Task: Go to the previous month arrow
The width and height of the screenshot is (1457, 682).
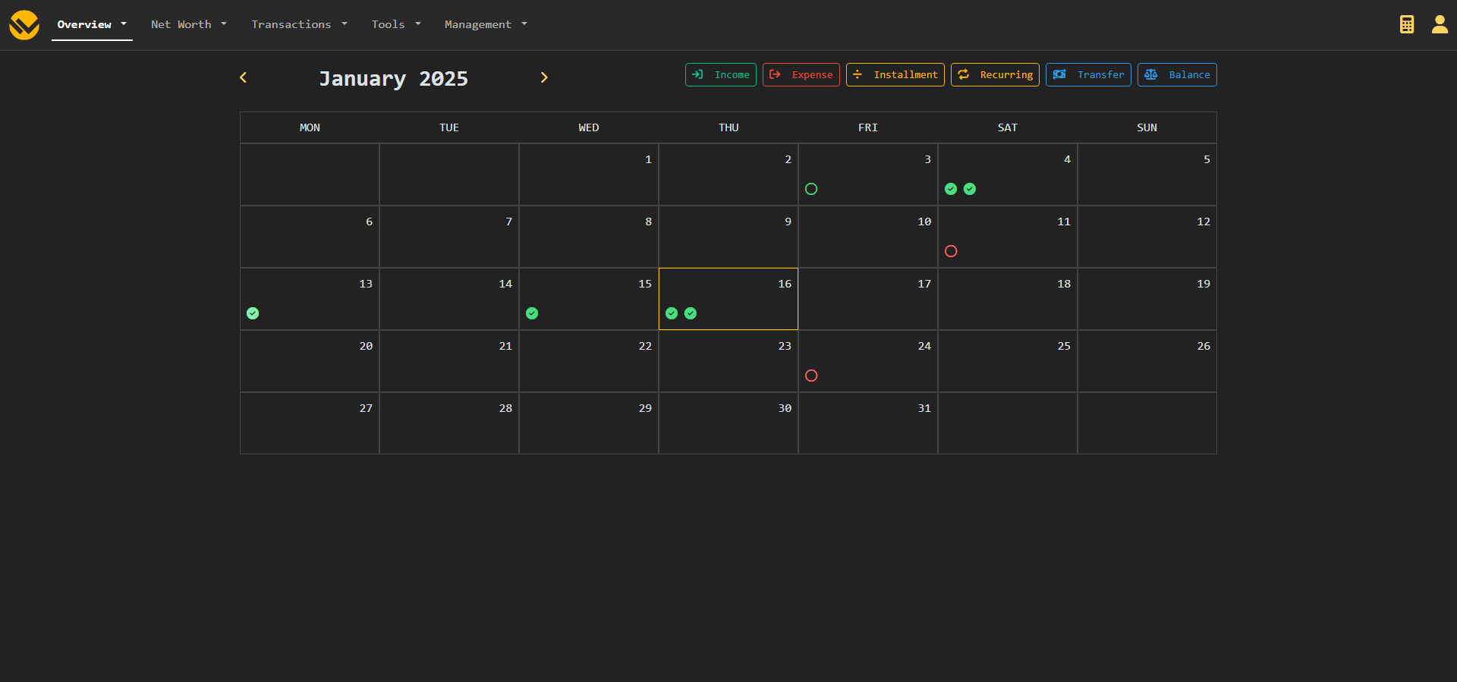Action: [x=244, y=77]
